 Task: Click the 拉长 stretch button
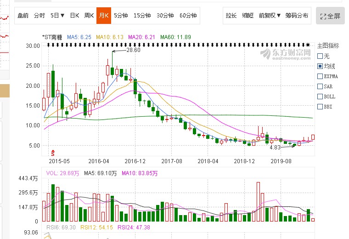point(231,16)
